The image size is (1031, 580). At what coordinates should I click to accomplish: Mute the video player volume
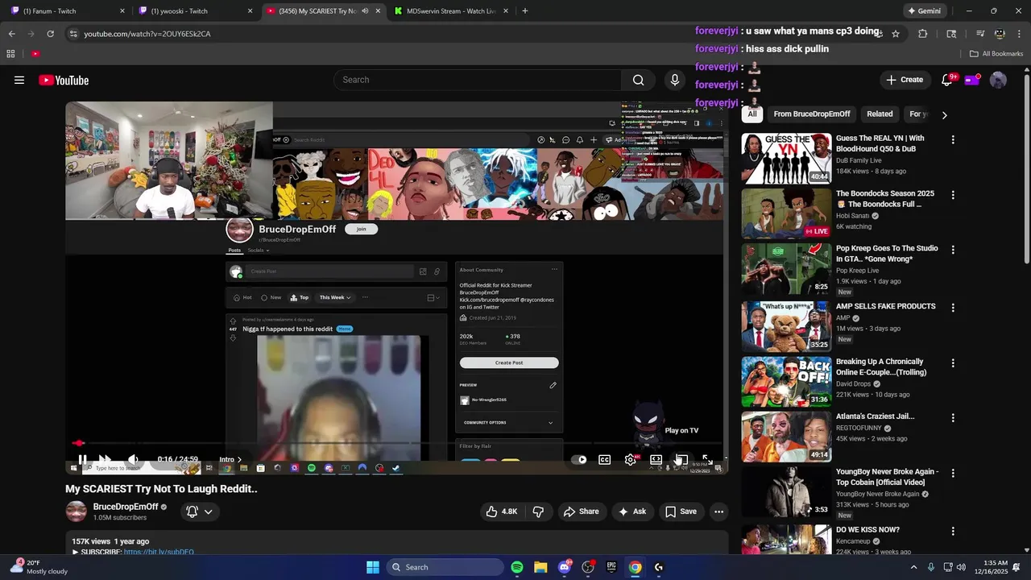pyautogui.click(x=133, y=459)
